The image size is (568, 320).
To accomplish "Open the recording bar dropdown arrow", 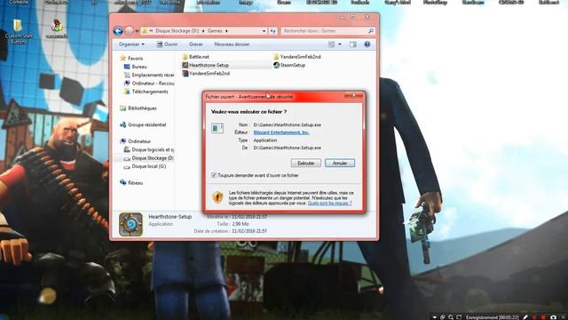I will 435,317.
